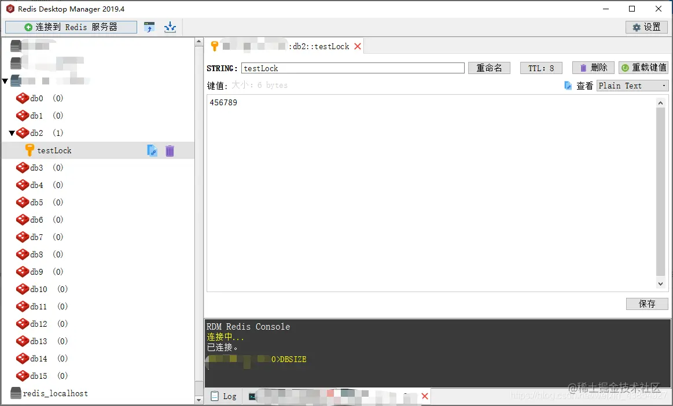Click the db14 database icon
Screen dimensions: 673x406
23,359
